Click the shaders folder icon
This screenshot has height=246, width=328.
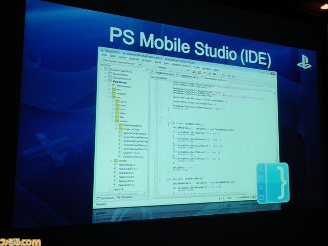click(114, 93)
